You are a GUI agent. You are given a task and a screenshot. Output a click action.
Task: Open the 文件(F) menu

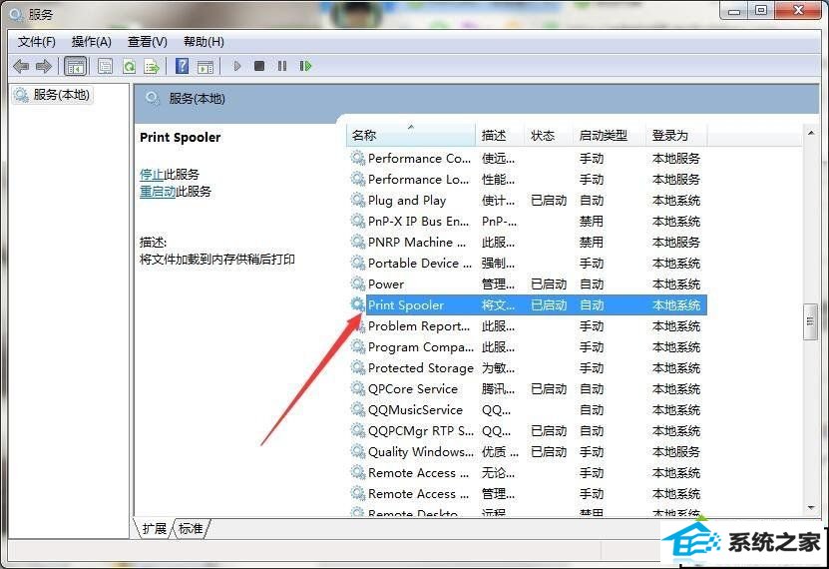tap(37, 41)
